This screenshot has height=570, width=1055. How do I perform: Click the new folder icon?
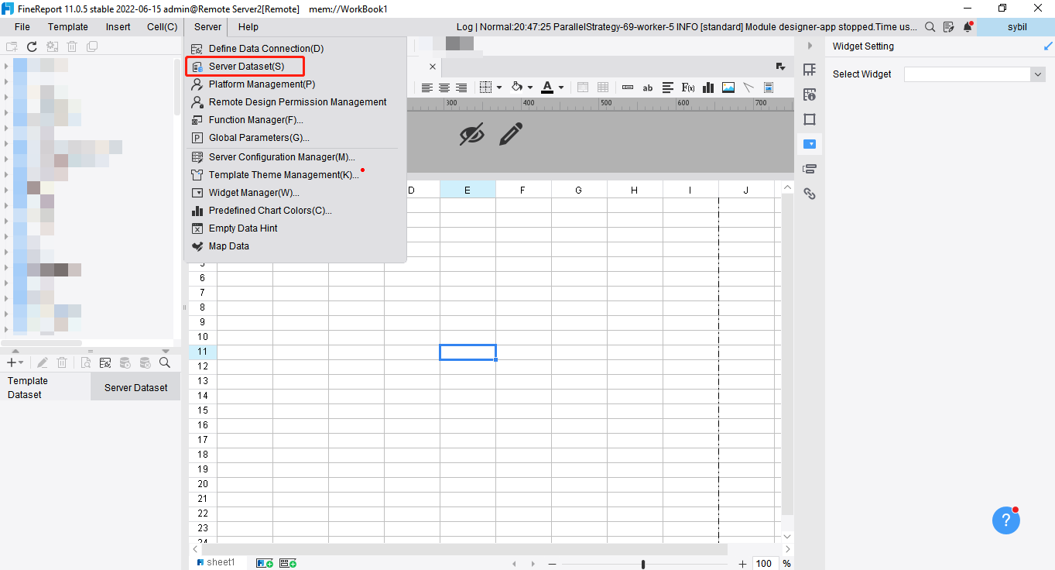tap(12, 47)
